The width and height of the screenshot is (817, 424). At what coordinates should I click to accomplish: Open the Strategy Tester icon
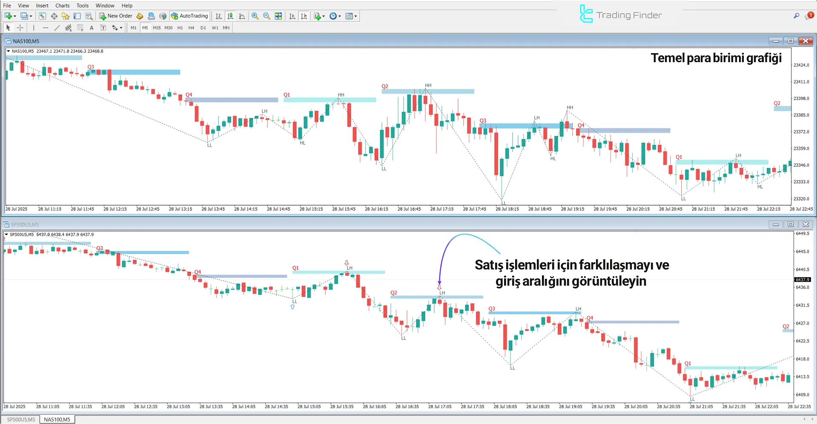click(89, 16)
